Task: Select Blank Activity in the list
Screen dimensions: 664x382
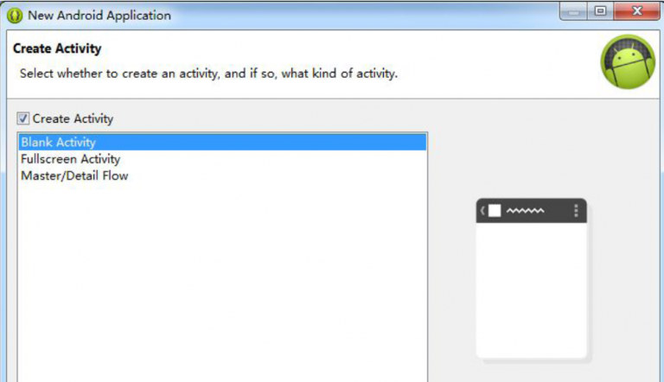Action: pyautogui.click(x=222, y=143)
